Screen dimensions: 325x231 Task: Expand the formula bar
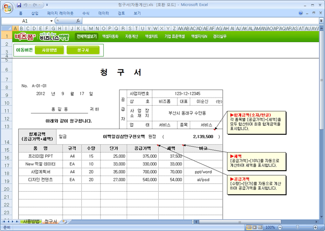[x=321, y=21]
